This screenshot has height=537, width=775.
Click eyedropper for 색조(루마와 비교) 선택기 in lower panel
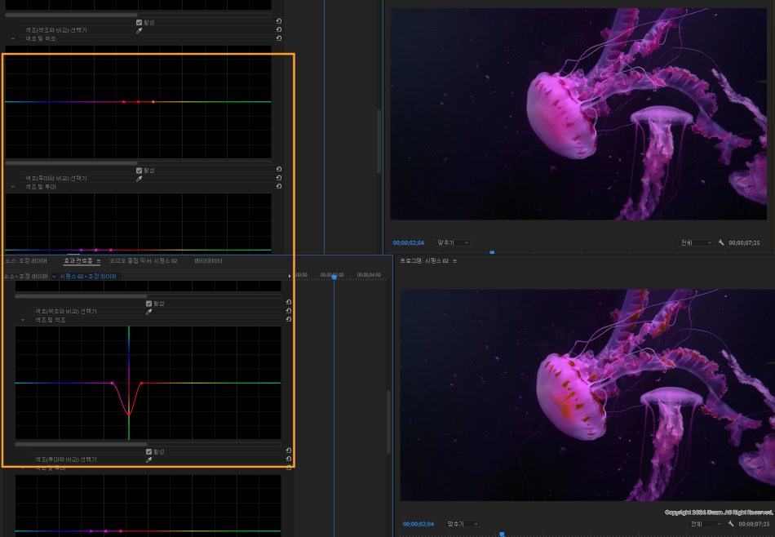click(x=148, y=459)
